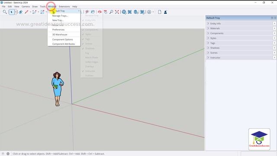
Task: Close the Instructor tray panel
Action: [274, 58]
